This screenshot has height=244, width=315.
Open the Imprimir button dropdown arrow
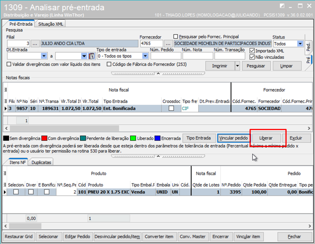click(x=237, y=66)
